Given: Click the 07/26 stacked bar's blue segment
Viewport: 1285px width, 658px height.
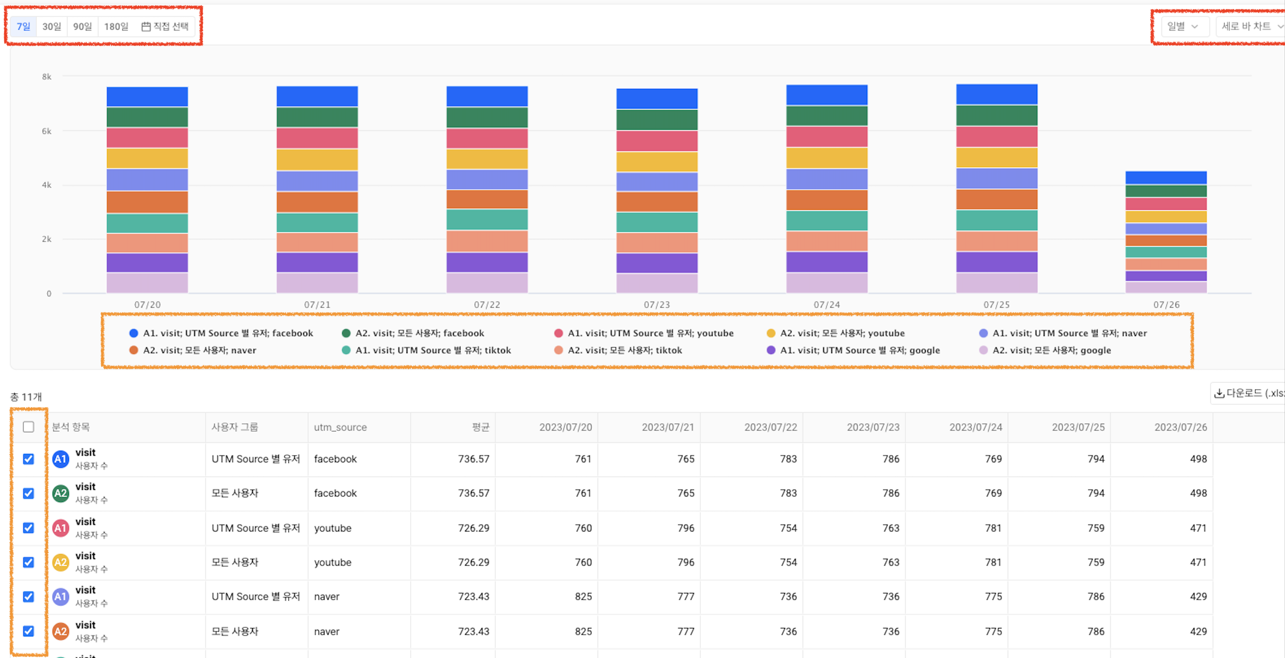Looking at the screenshot, I should (1165, 178).
